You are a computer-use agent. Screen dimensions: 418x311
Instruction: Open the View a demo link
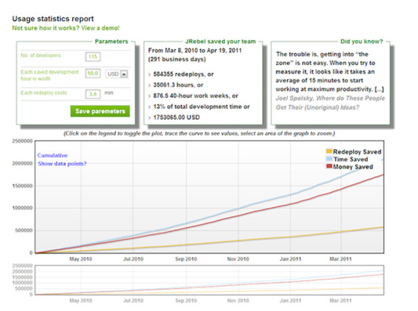coord(100,28)
